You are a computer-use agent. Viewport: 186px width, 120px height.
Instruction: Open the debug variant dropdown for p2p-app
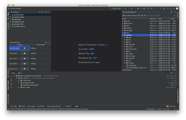[x=40, y=48]
